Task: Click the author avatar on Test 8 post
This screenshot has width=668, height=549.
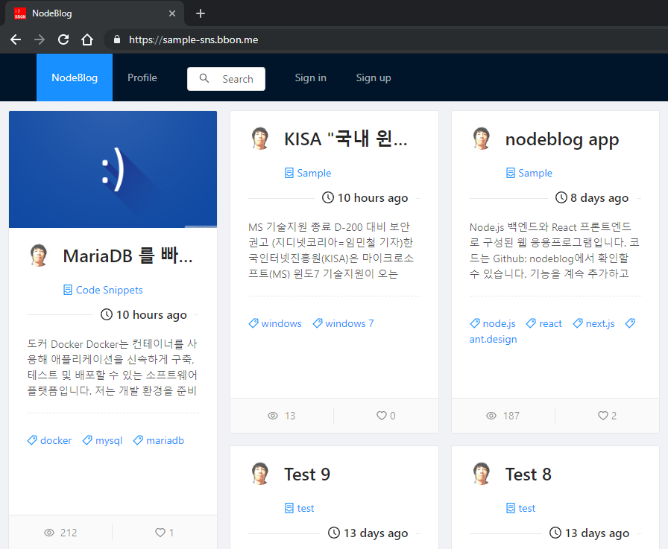Action: (481, 474)
